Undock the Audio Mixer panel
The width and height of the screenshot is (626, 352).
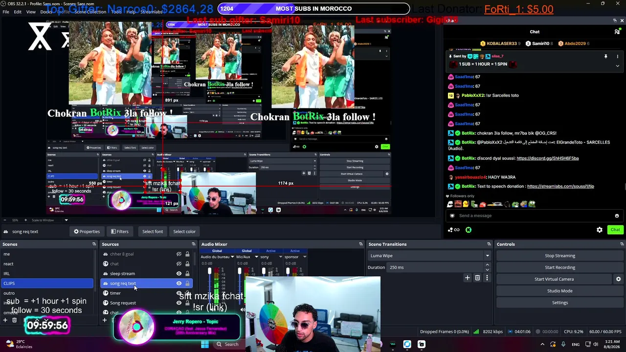click(360, 244)
